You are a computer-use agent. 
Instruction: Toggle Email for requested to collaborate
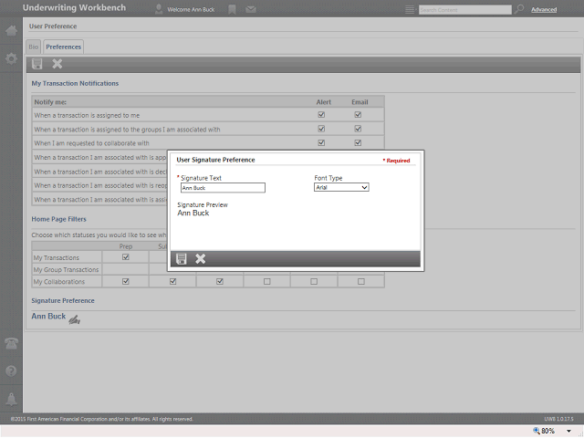358,142
